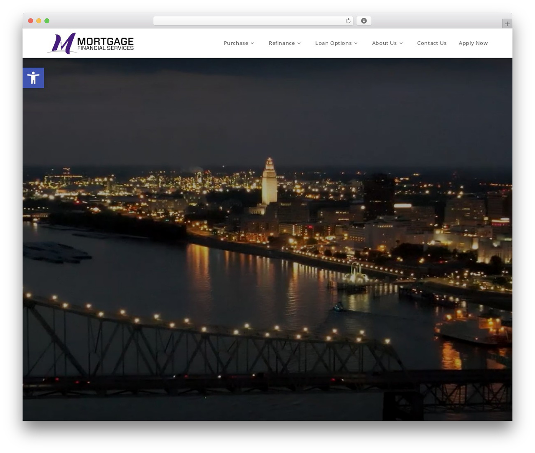Expand the Refinance menu chevron
Viewport: 535px width, 453px height.
click(x=299, y=43)
